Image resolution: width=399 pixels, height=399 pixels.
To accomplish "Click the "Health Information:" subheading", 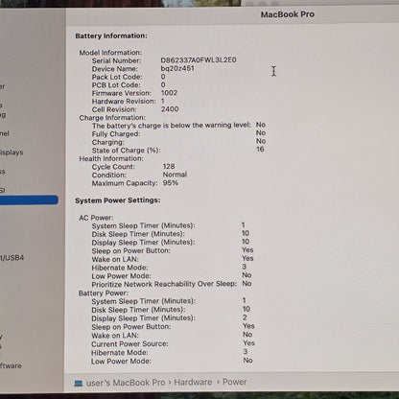I will [111, 158].
